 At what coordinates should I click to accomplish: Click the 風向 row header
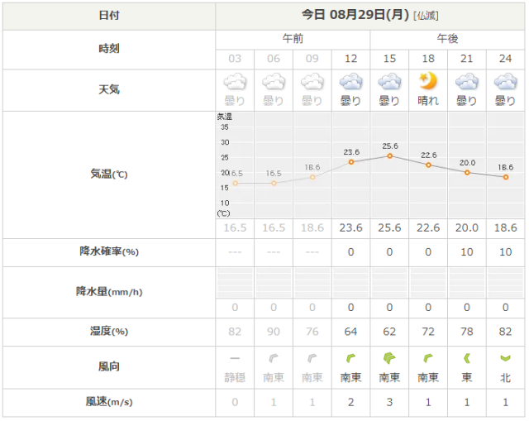pyautogui.click(x=109, y=367)
